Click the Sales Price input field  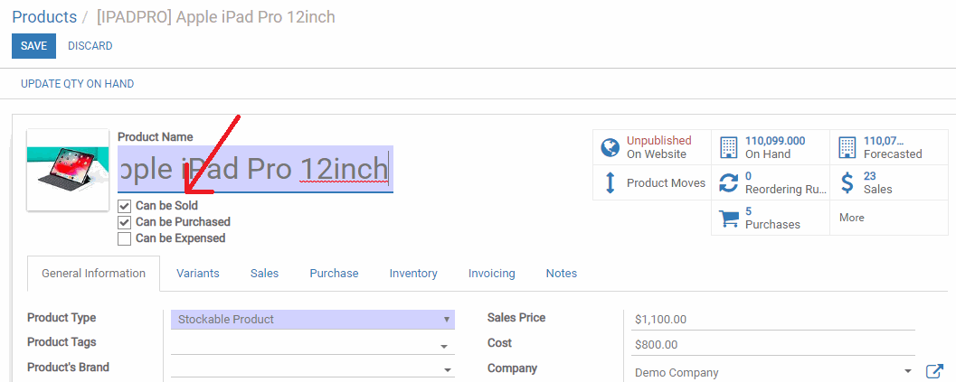pos(773,320)
